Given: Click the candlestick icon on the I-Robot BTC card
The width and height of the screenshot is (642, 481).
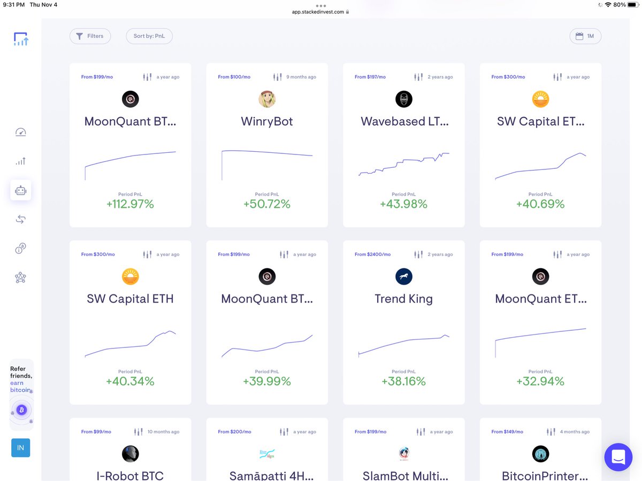Looking at the screenshot, I should (x=139, y=432).
